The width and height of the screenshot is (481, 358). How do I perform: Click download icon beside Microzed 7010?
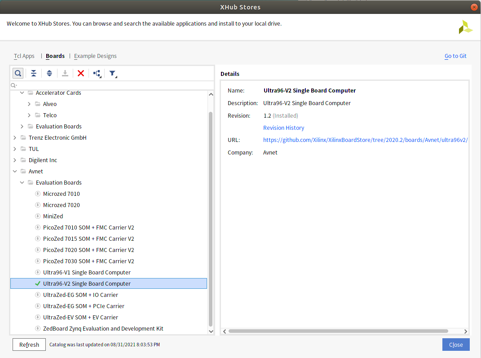click(38, 194)
